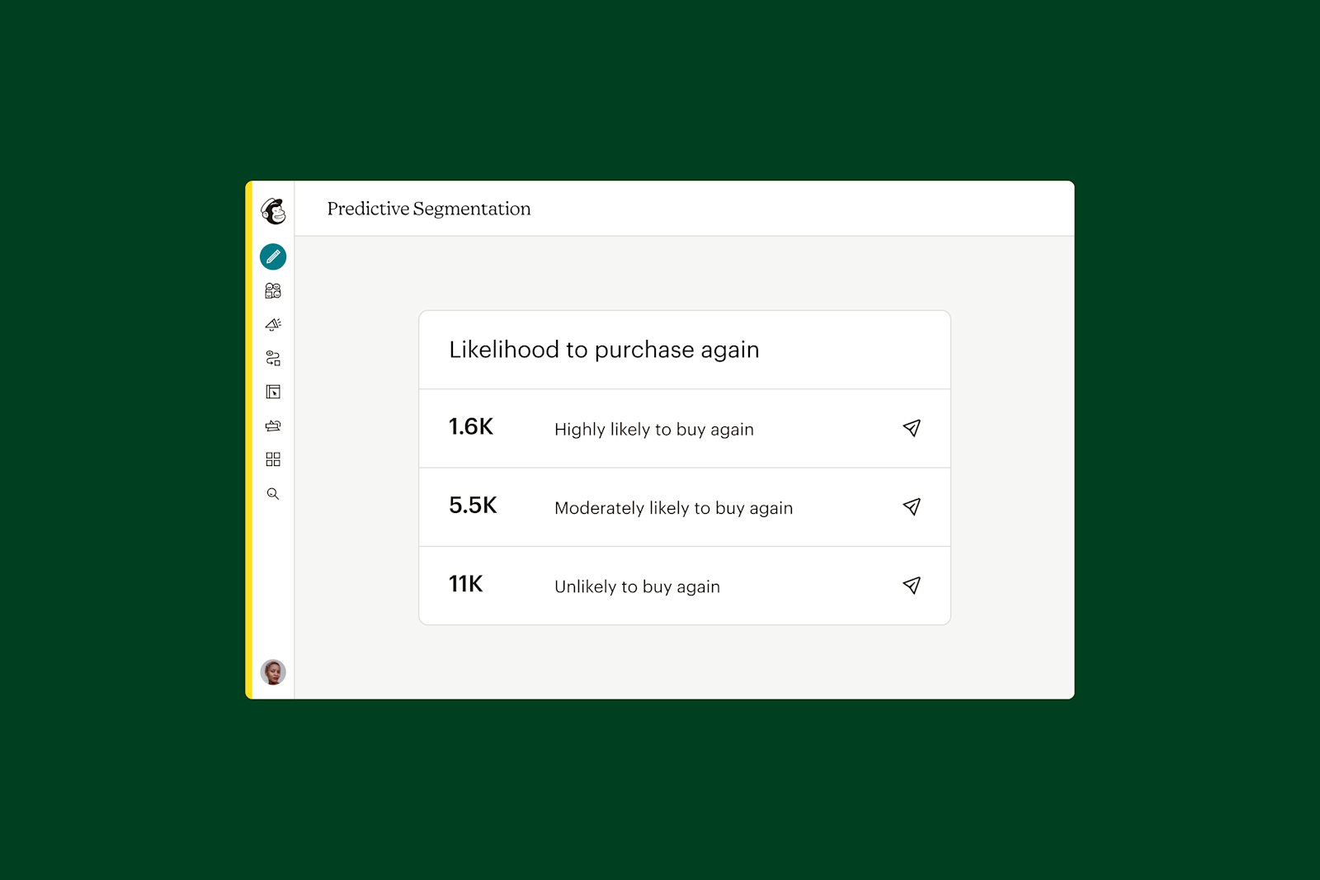The width and height of the screenshot is (1320, 880).
Task: Open the Create pencil button
Action: tap(273, 257)
